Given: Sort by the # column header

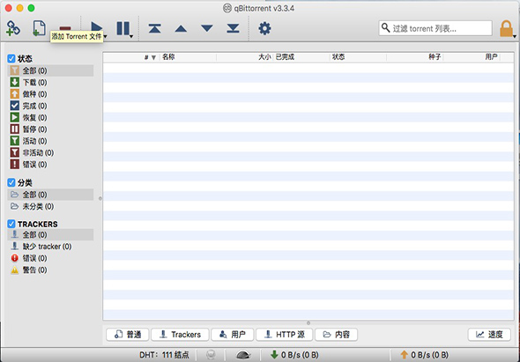Looking at the screenshot, I should (x=131, y=57).
